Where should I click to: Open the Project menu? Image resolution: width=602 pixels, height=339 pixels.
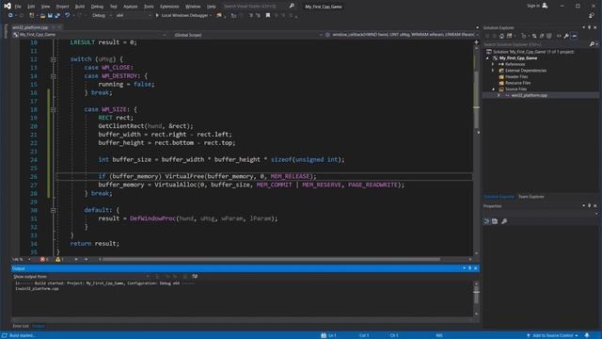[x=63, y=7]
